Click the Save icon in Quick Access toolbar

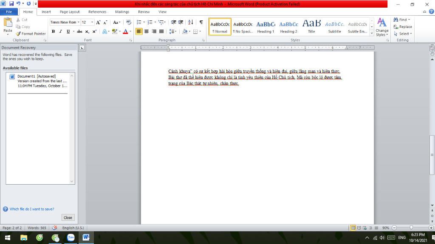point(11,4)
